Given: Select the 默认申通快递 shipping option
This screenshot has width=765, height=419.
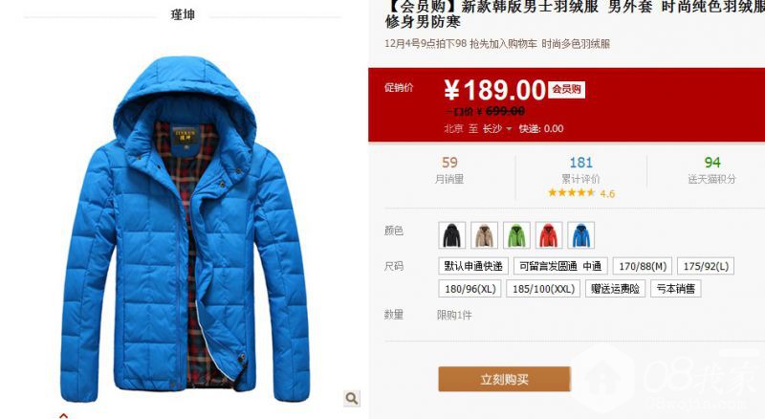Looking at the screenshot, I should [473, 266].
